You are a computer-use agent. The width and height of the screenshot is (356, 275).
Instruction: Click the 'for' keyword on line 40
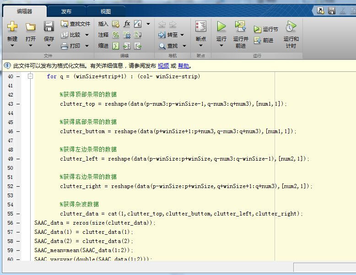(x=52, y=76)
